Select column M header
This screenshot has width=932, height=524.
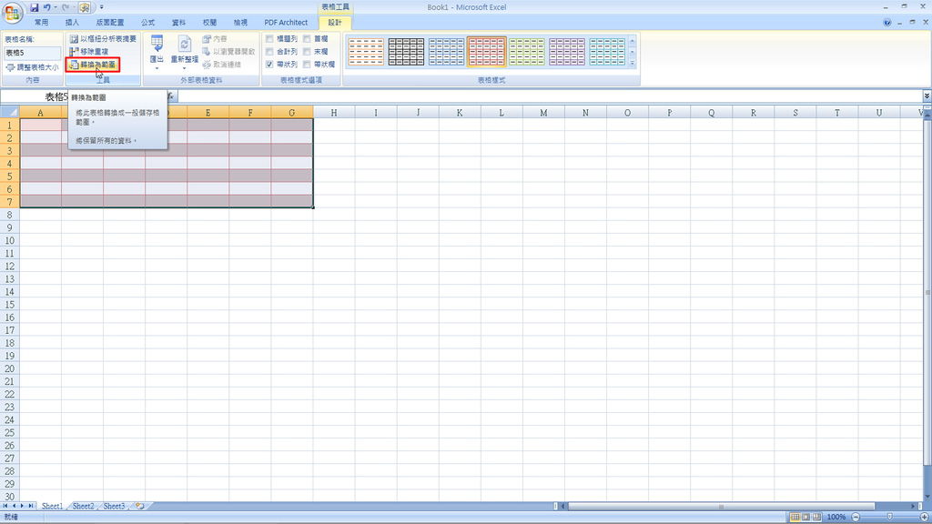coord(543,112)
